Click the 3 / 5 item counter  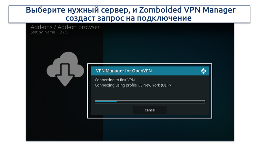pyautogui.click(x=64, y=32)
